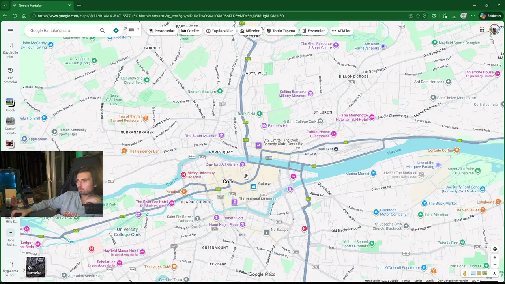Select The Butter Museum marker
505x284 pixels.
[x=221, y=135]
